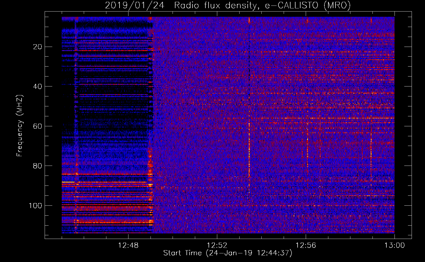Click the date '2019/01/24' in the title

pos(135,5)
